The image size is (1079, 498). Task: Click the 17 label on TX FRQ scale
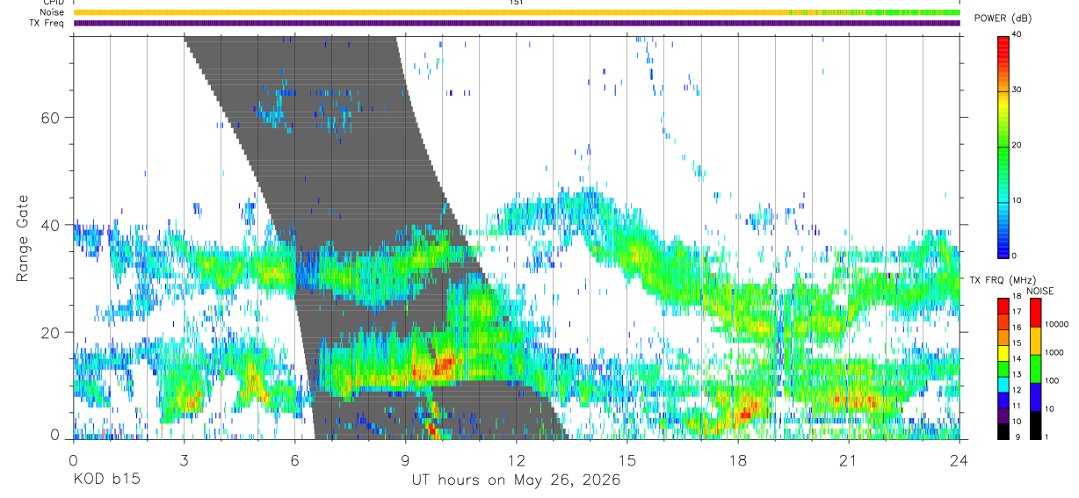[1017, 314]
